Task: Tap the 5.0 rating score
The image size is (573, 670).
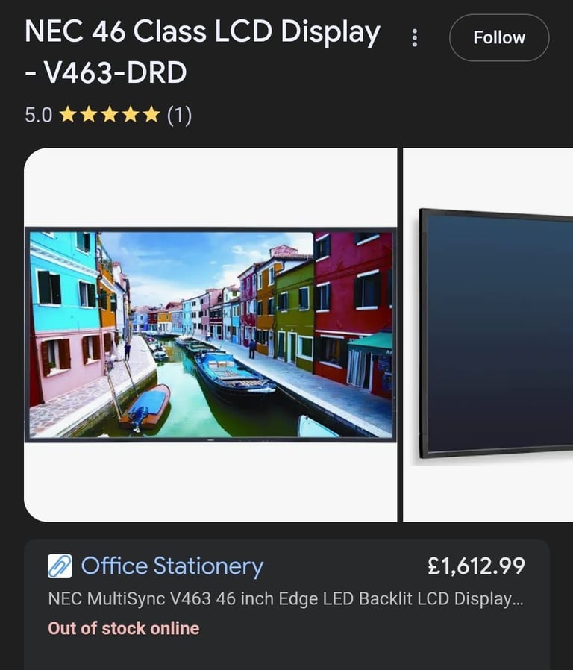Action: (39, 116)
